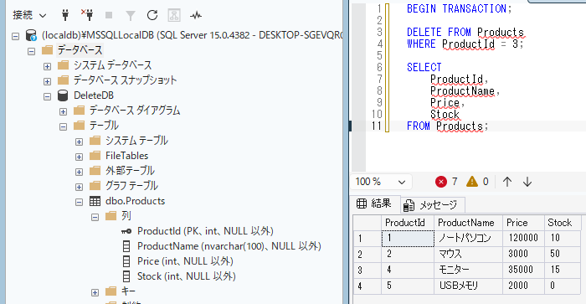Select the データベース folder
The width and height of the screenshot is (586, 304).
click(x=80, y=50)
